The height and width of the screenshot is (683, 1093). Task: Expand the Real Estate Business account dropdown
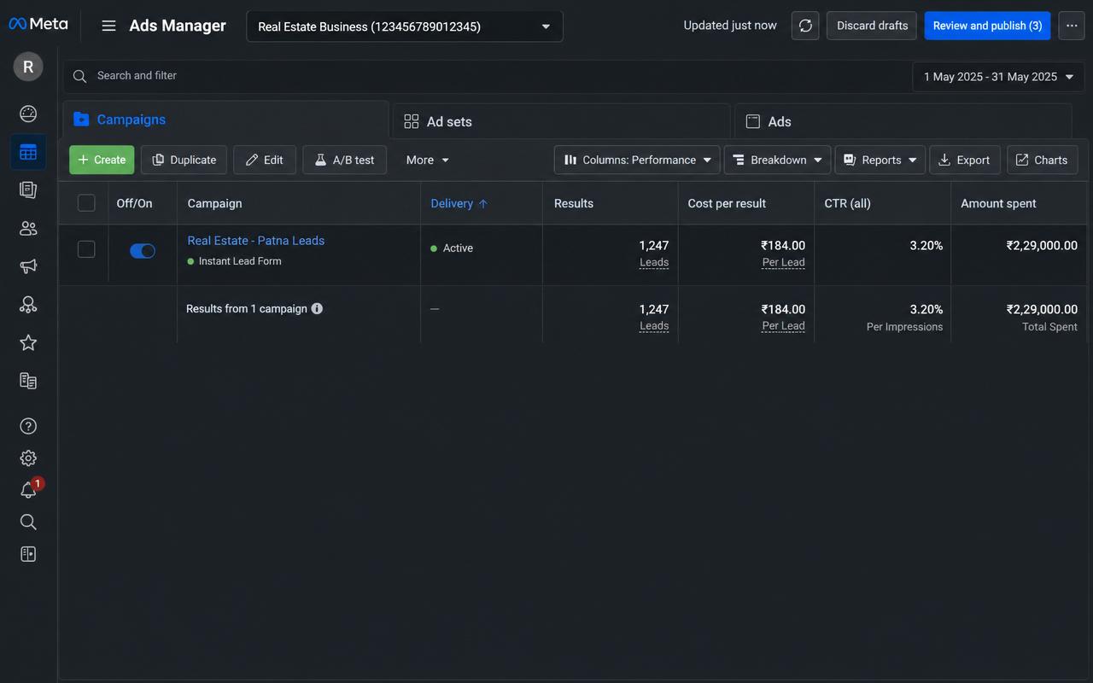[x=405, y=26]
